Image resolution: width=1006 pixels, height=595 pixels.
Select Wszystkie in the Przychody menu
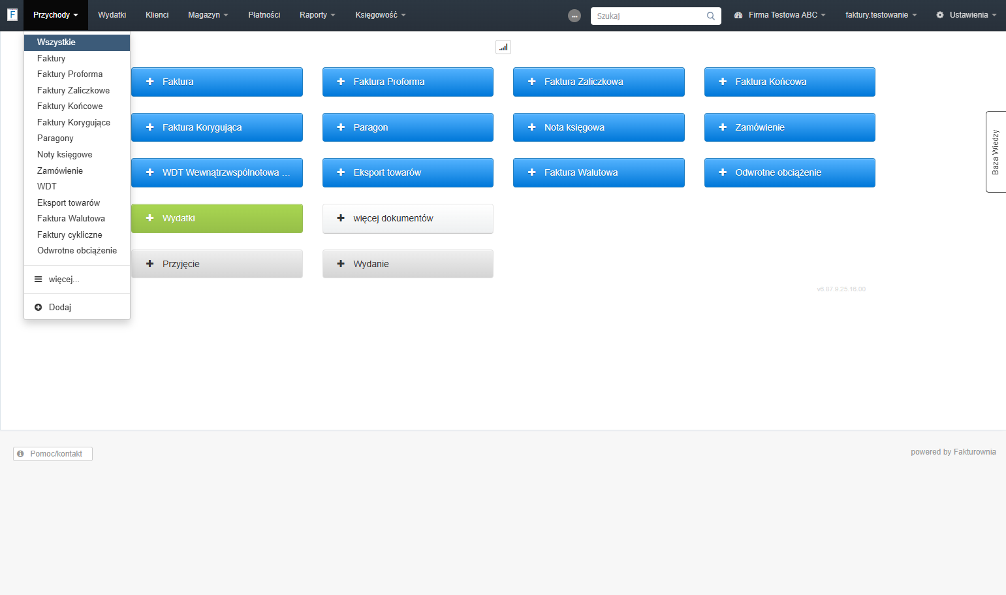pos(77,42)
